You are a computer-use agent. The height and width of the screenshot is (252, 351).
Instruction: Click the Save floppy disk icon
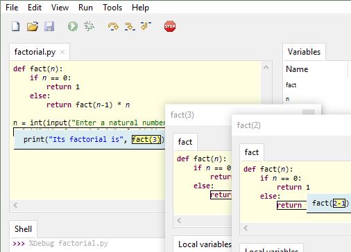click(x=49, y=26)
